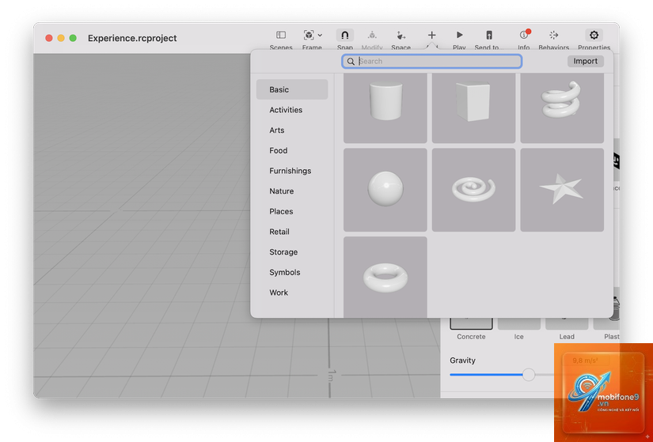Image resolution: width=653 pixels, height=442 pixels.
Task: Choose the cylinder shape thumbnail
Action: tap(385, 108)
